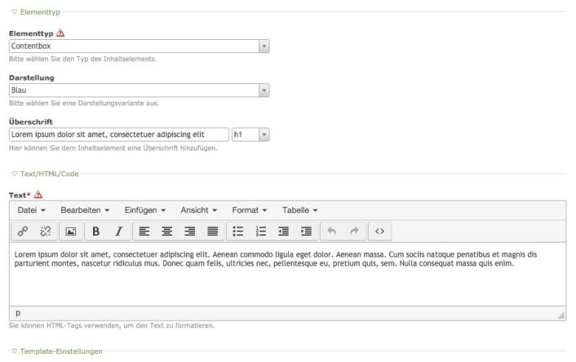This screenshot has width=576, height=362.
Task: Open the Tabelle menu
Action: (299, 210)
